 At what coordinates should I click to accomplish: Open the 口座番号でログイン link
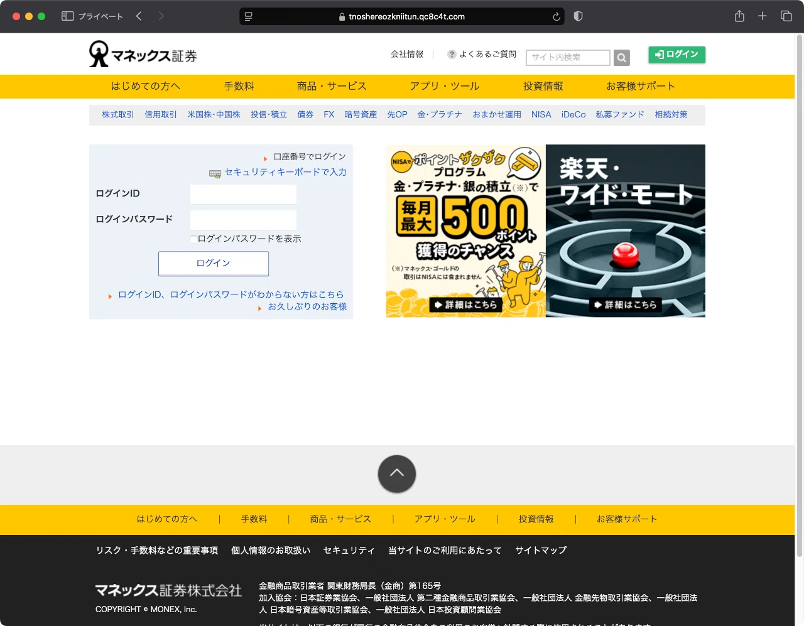click(310, 157)
